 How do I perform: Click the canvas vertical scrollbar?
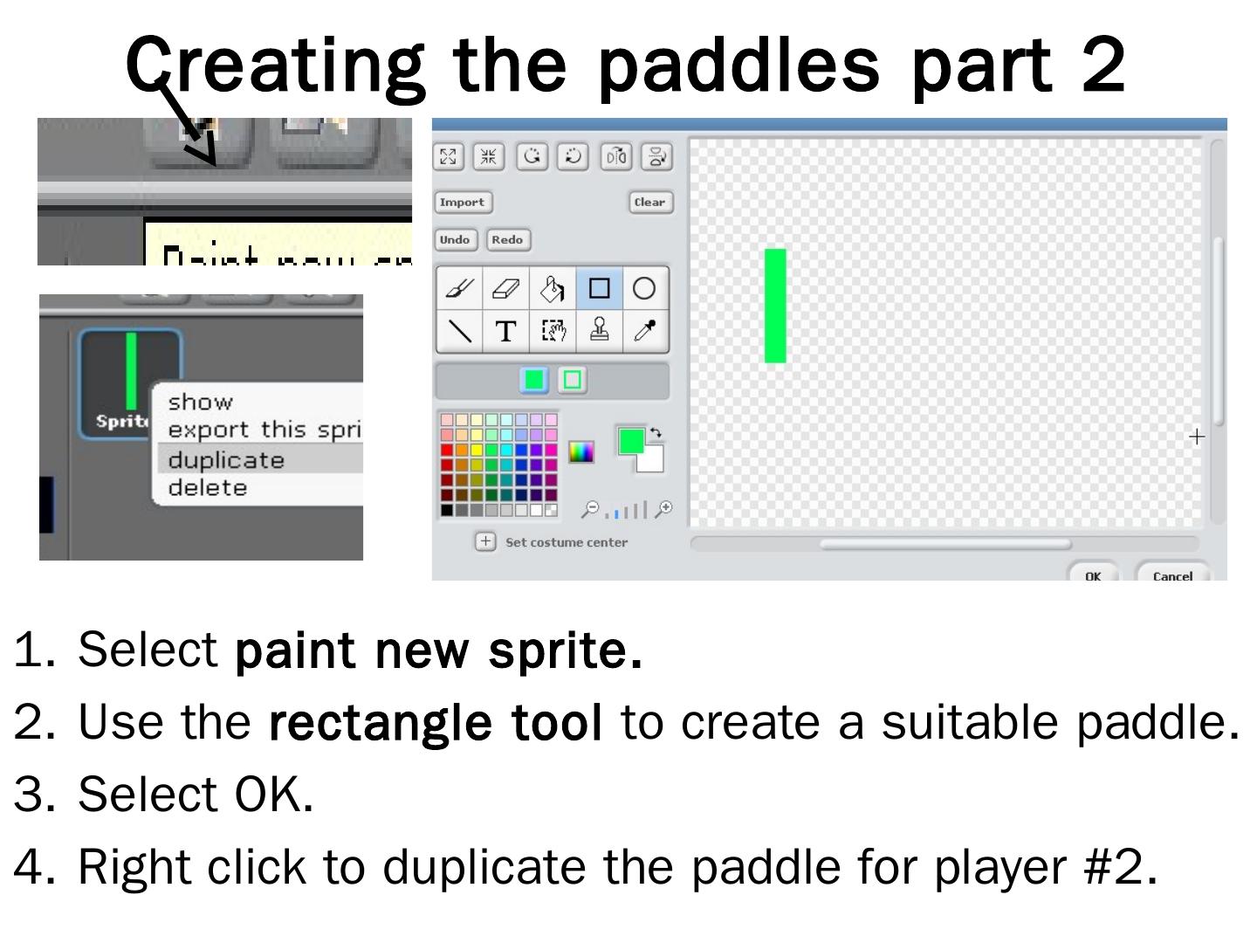point(1218,332)
